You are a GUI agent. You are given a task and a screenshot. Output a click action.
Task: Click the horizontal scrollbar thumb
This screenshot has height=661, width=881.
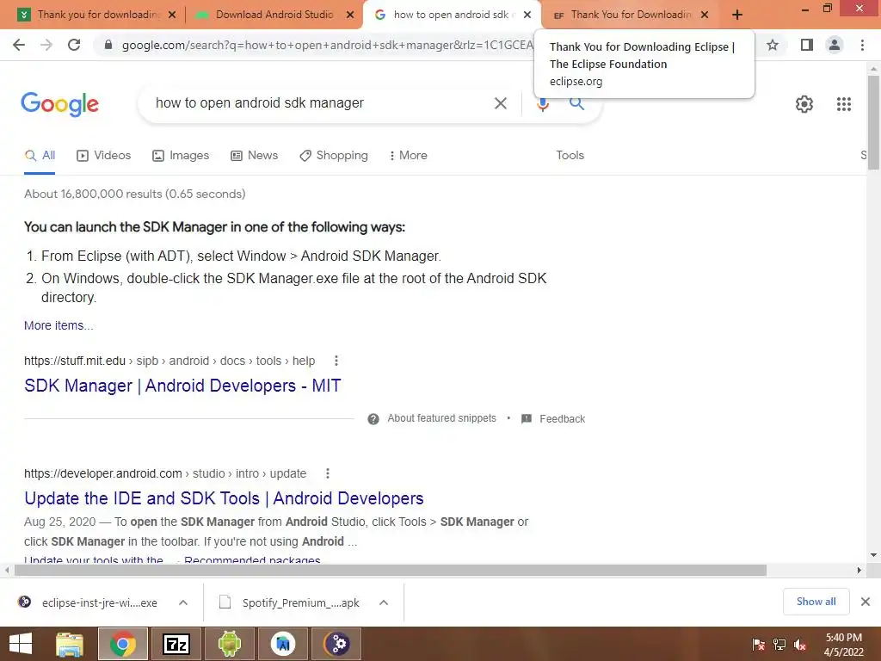[391, 571]
